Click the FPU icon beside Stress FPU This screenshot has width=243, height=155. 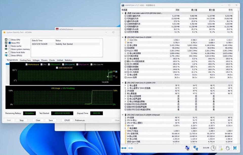6,43
